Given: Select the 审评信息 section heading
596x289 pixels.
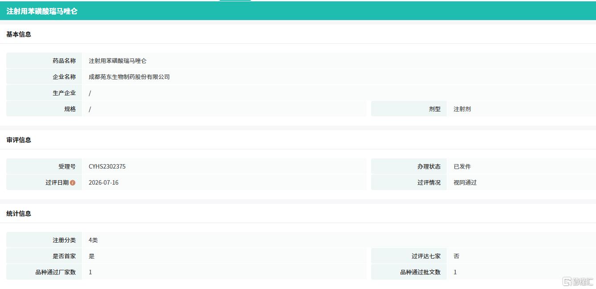Looking at the screenshot, I should (19, 140).
